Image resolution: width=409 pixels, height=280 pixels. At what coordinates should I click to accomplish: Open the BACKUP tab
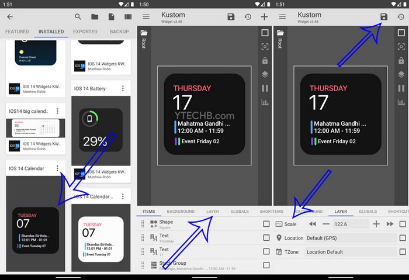pyautogui.click(x=119, y=32)
